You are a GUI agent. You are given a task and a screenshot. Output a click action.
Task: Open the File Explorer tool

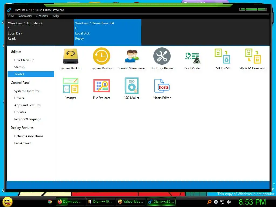coord(102,88)
